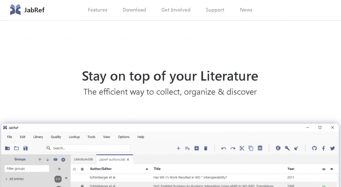This screenshot has height=187, width=341.
Task: Click the Facebook icon in toolbar
Action: pyautogui.click(x=323, y=148)
